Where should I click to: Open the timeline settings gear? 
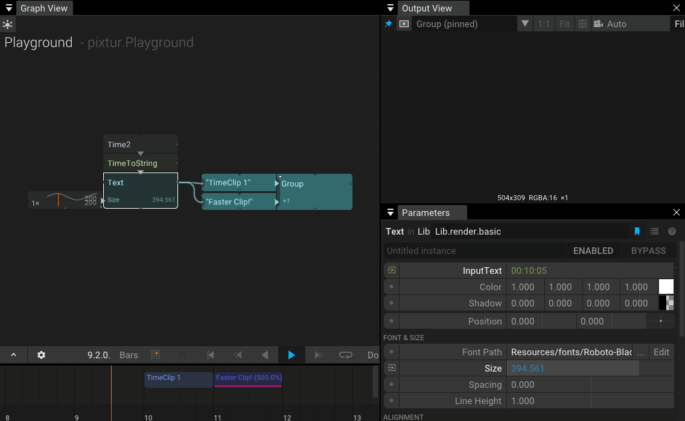point(40,355)
